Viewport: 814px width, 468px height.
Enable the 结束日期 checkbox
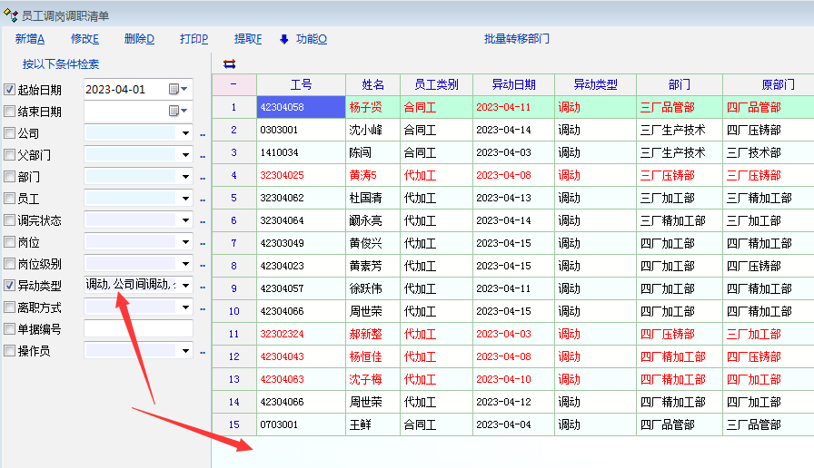click(x=10, y=112)
